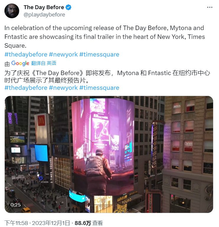Open The Day Before profile avatar
219x227 pixels.
pos(12,11)
